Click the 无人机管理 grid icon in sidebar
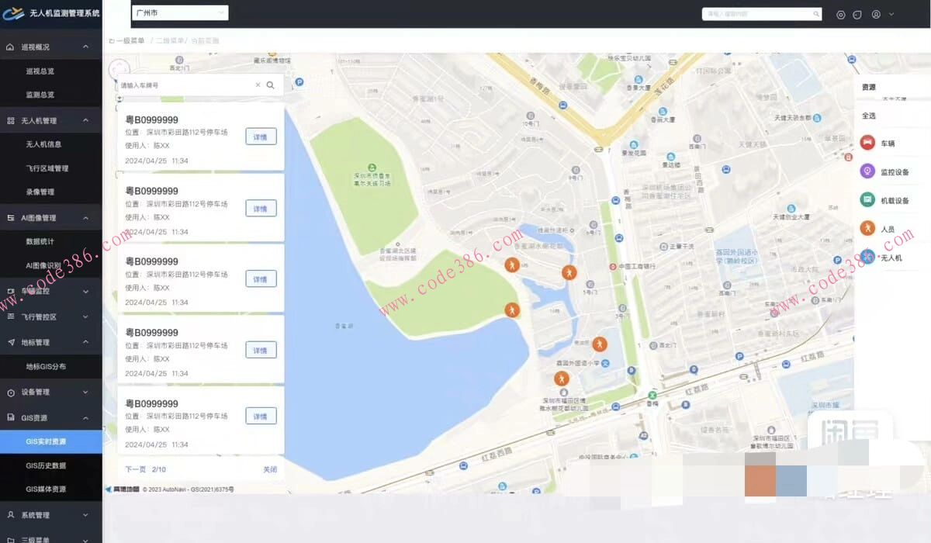The height and width of the screenshot is (543, 931). 11,121
